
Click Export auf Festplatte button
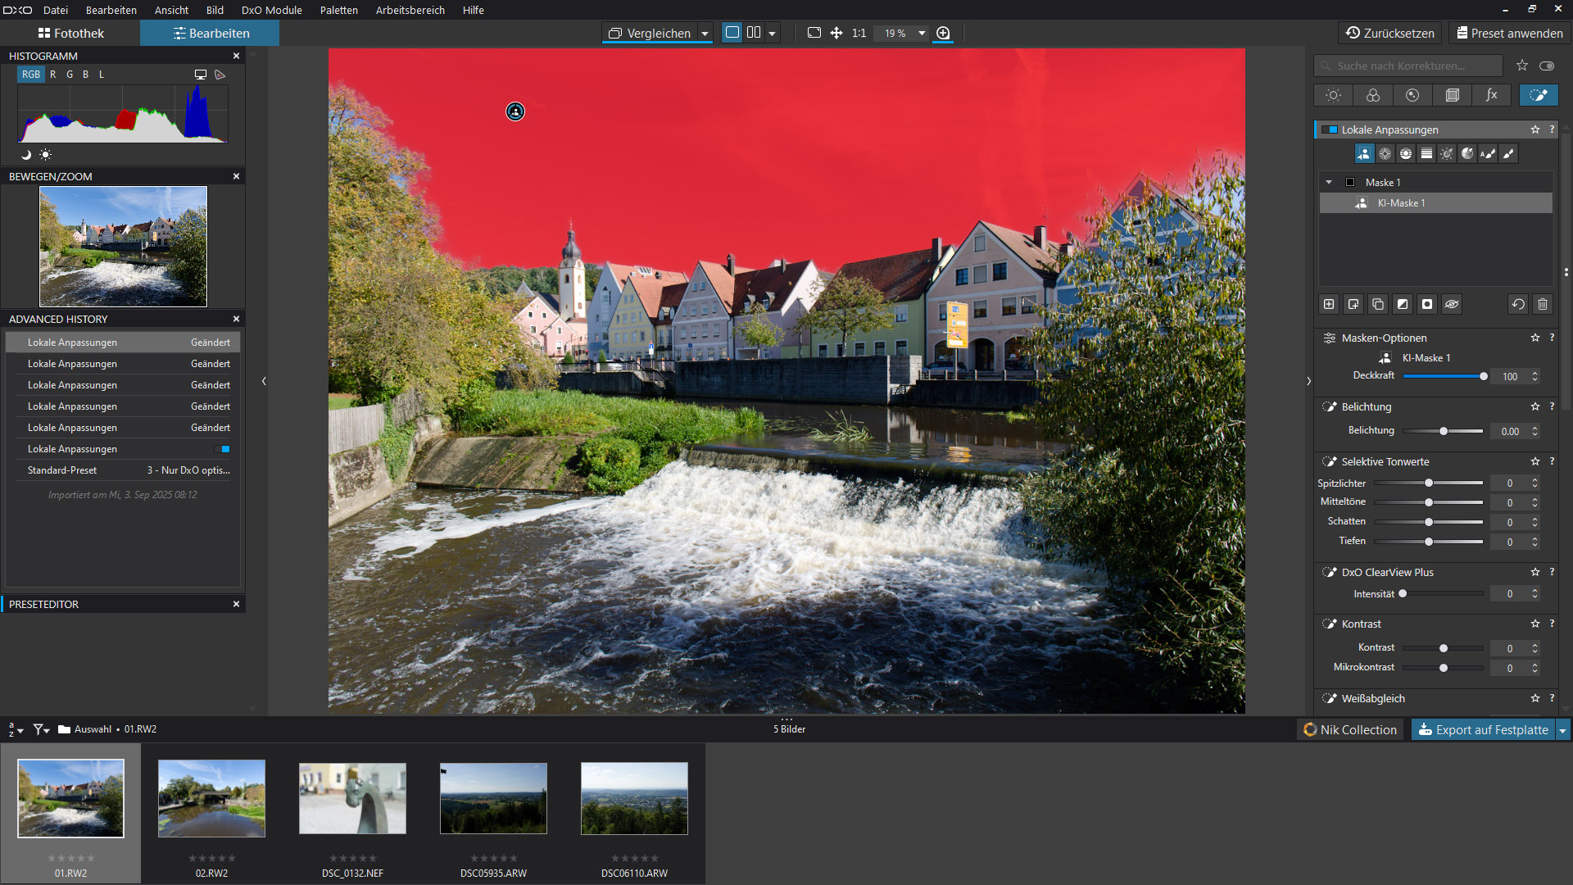pos(1483,729)
